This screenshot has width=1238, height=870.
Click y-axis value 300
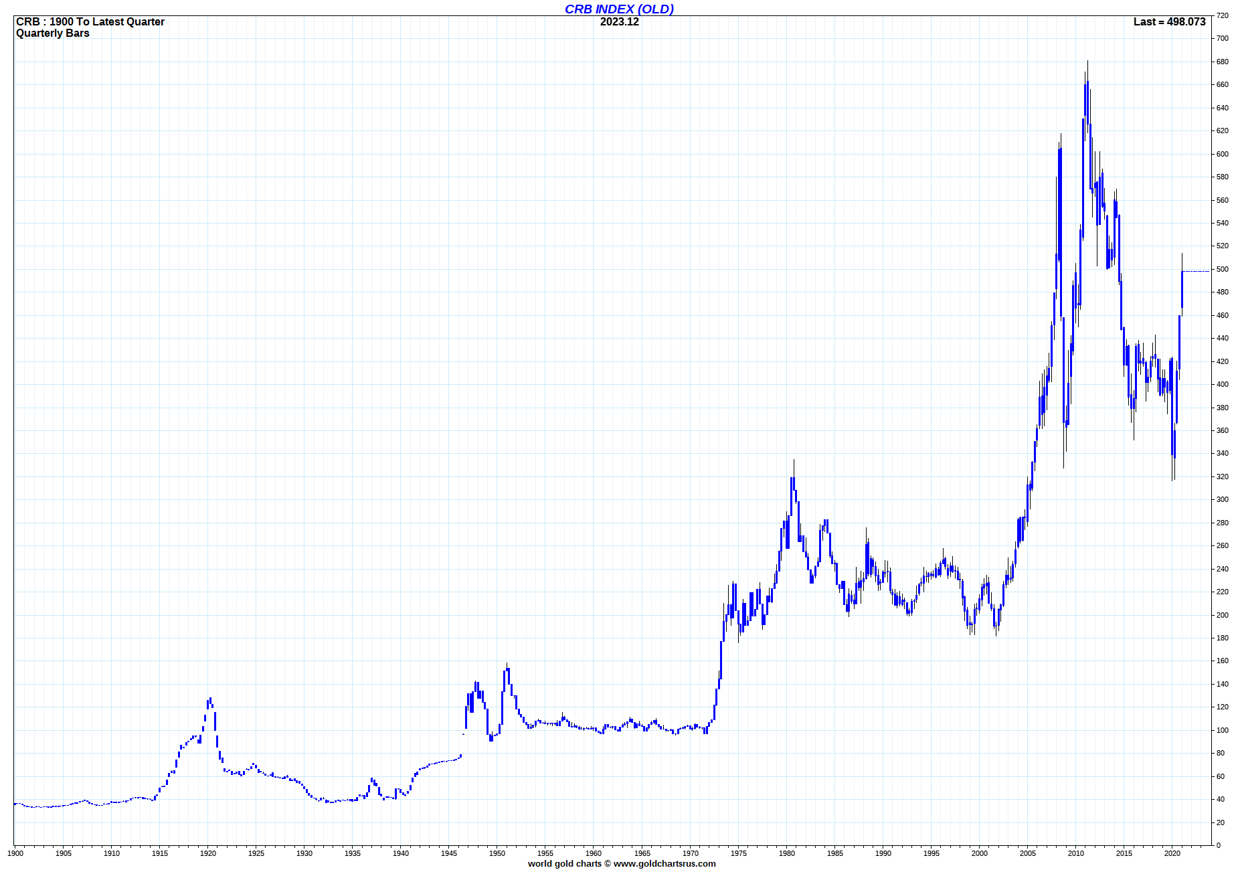pyautogui.click(x=1223, y=499)
